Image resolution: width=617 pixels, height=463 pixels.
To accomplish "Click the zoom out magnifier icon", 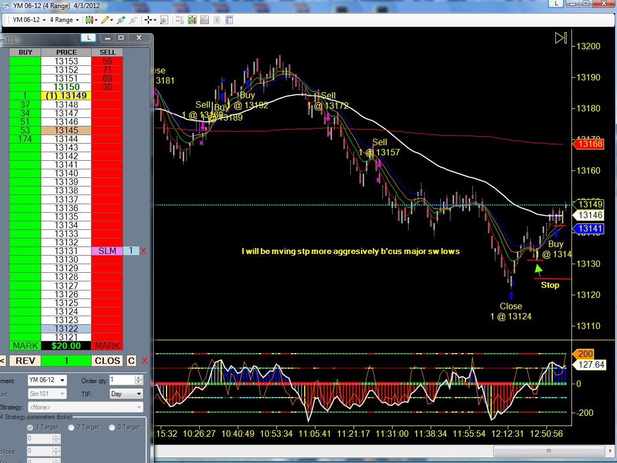I will click(133, 20).
